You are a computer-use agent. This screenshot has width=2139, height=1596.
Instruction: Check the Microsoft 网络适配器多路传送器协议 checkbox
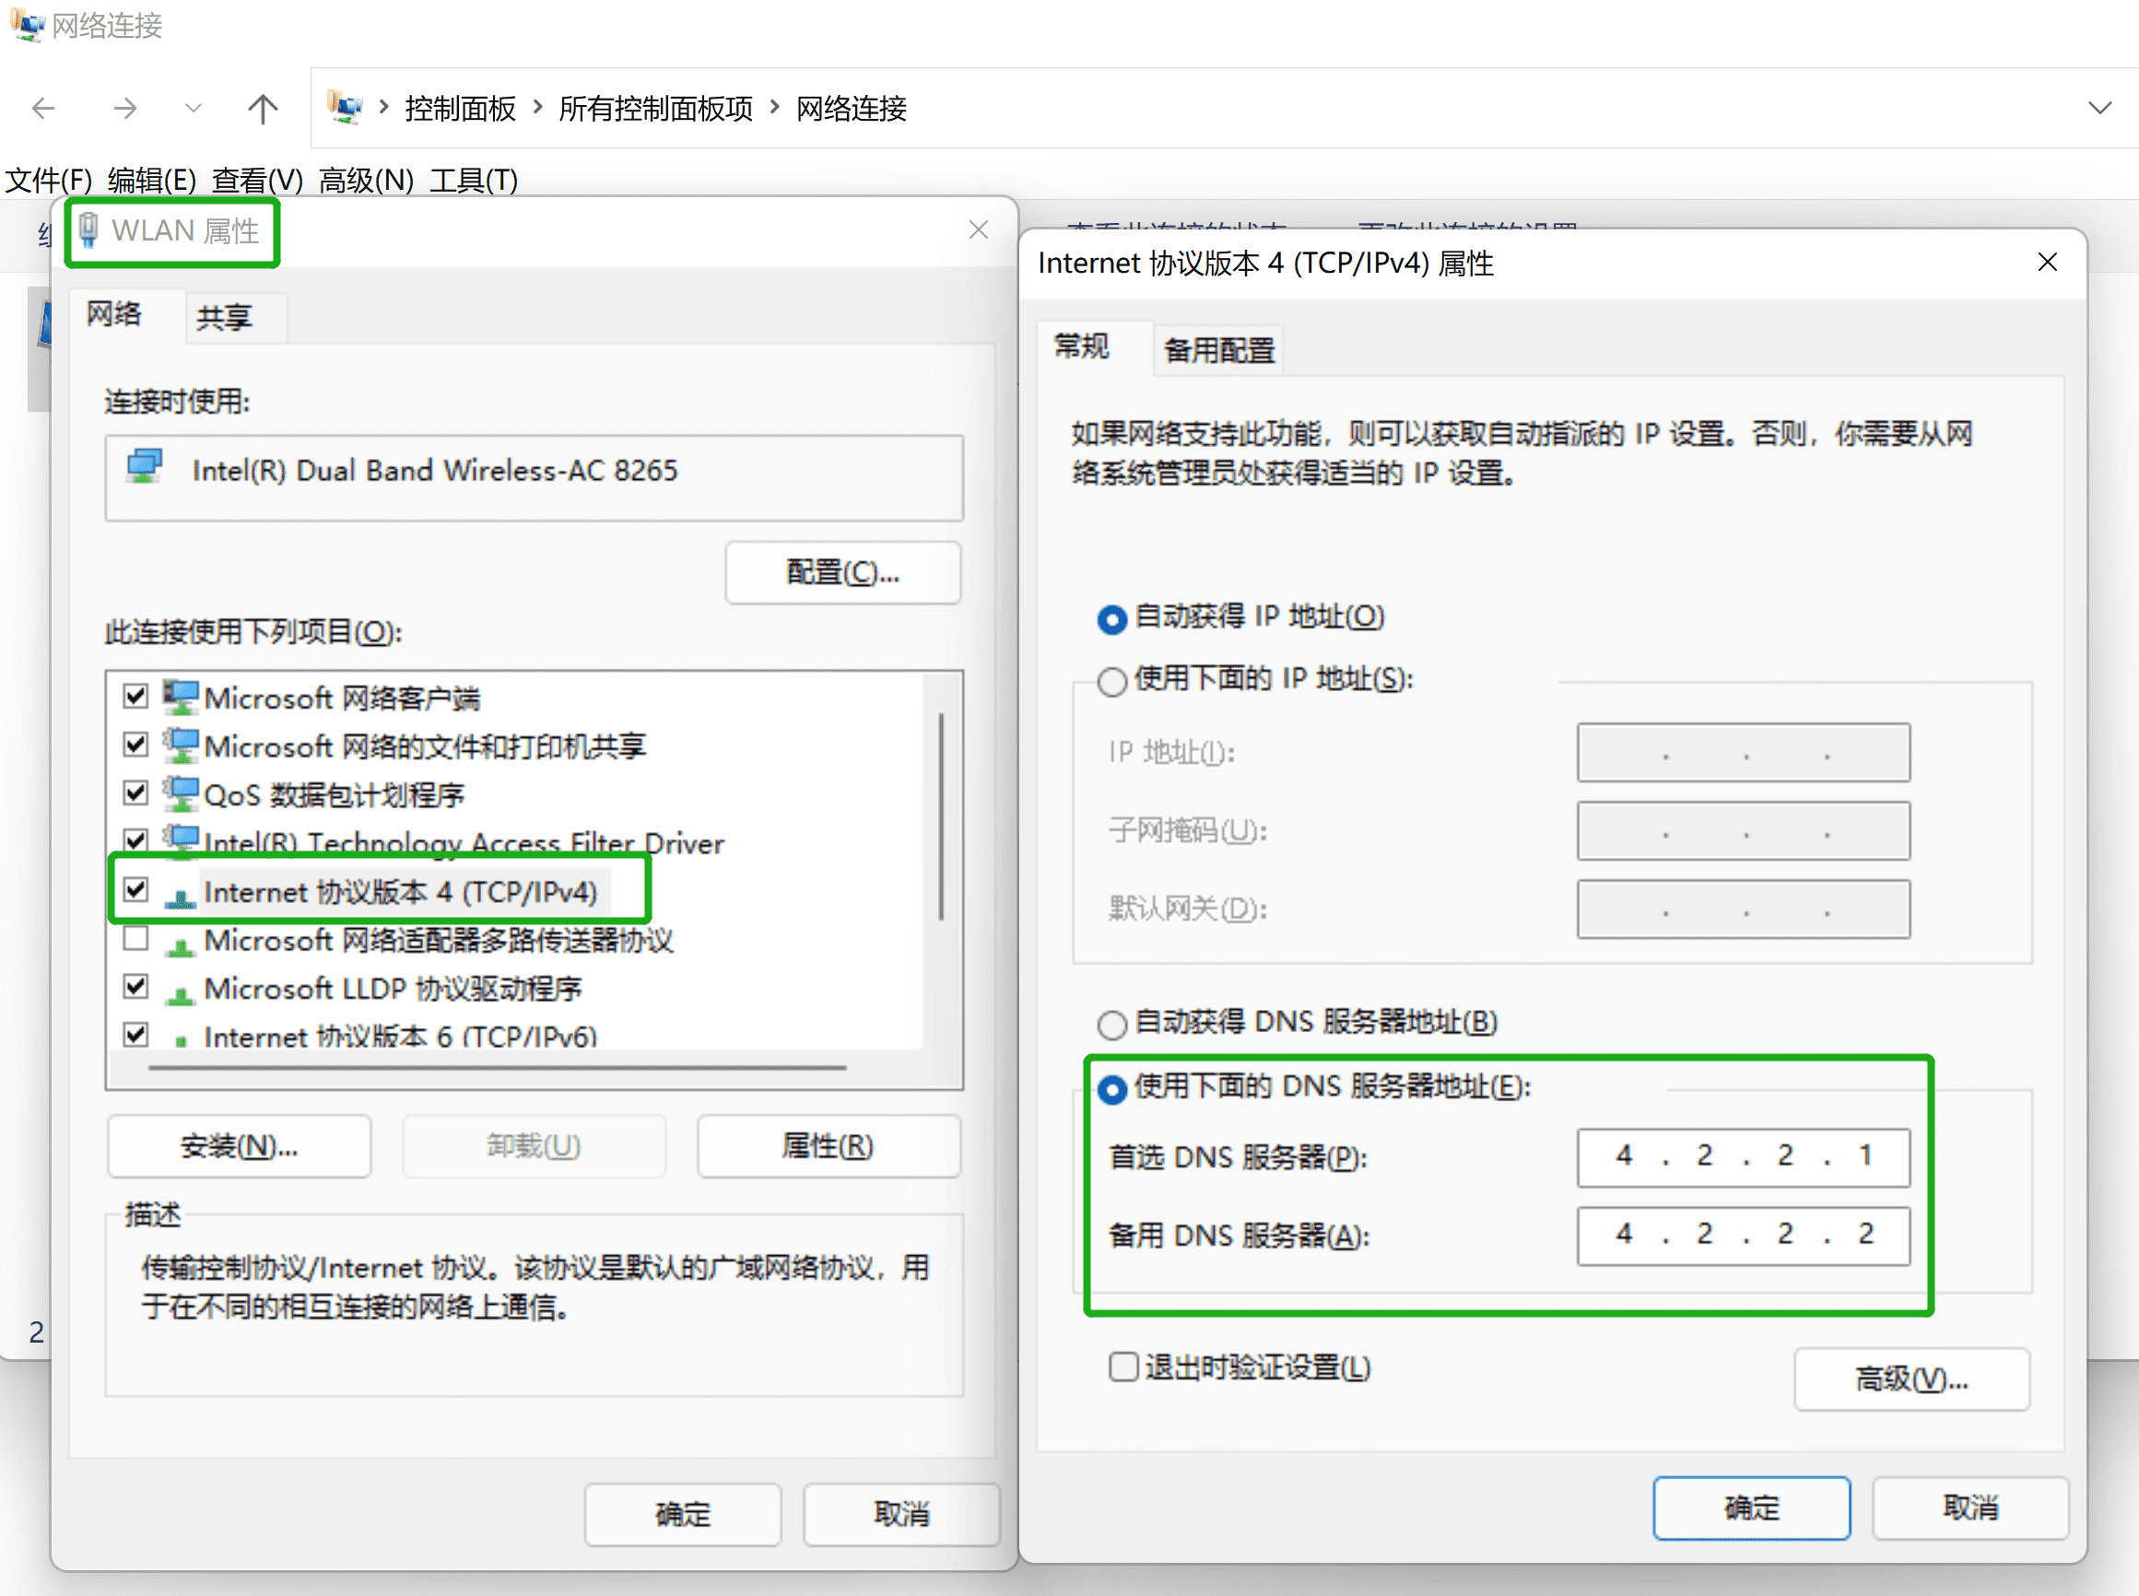(x=135, y=938)
